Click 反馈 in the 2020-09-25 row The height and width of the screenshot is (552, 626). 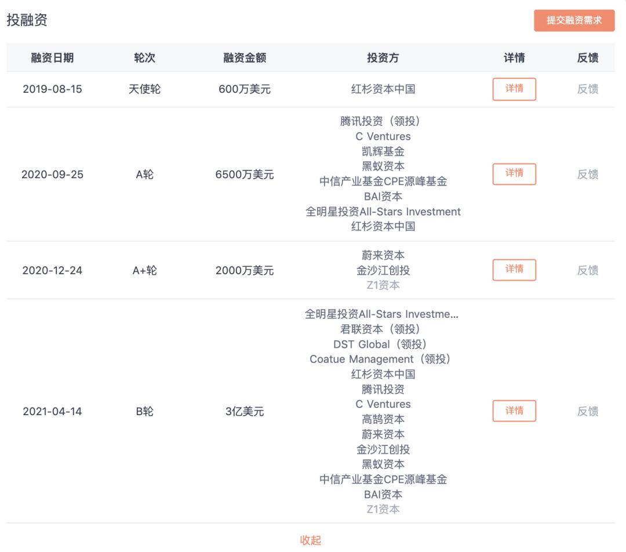tap(587, 175)
